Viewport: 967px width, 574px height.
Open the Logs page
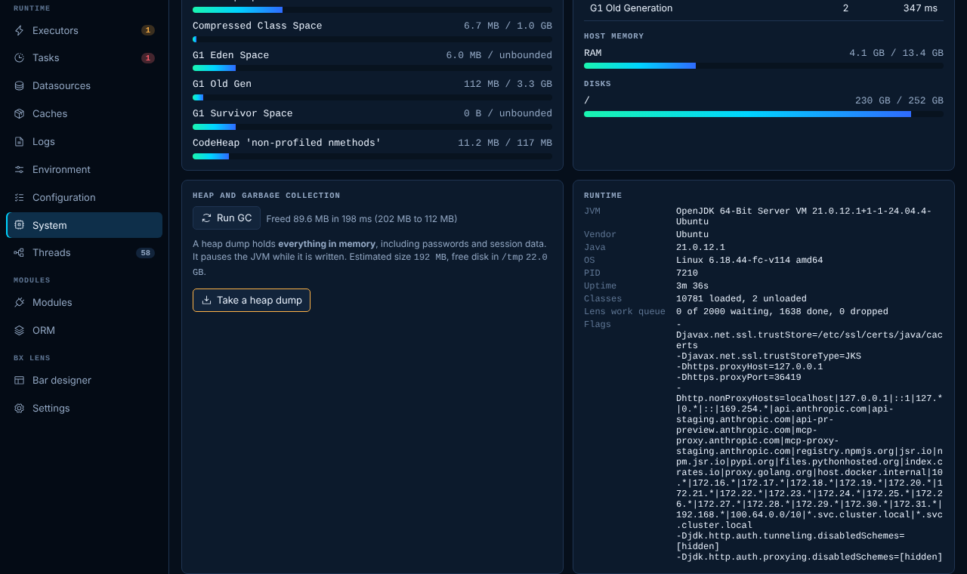(84, 142)
